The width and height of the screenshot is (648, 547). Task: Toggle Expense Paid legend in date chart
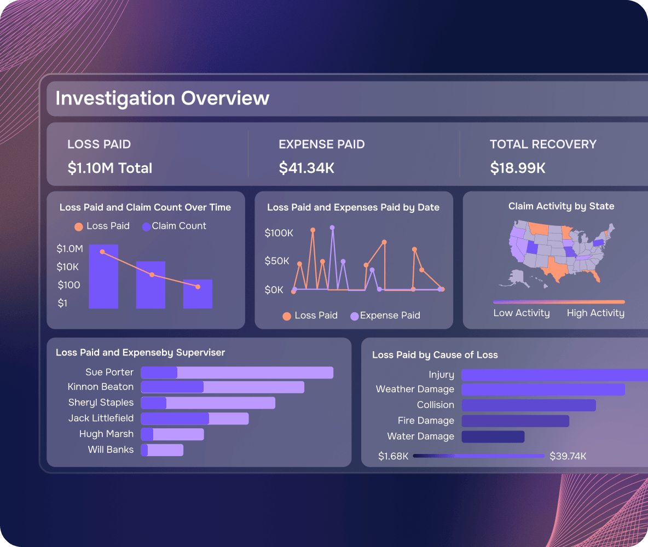(385, 316)
